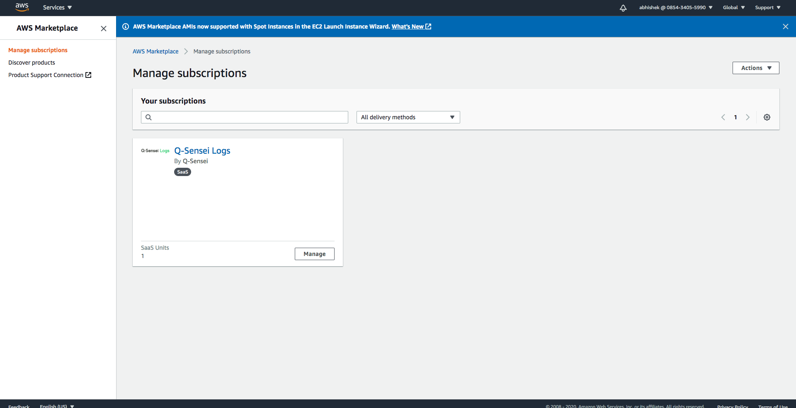Open the account menu abhishek
This screenshot has width=796, height=408.
click(x=676, y=7)
